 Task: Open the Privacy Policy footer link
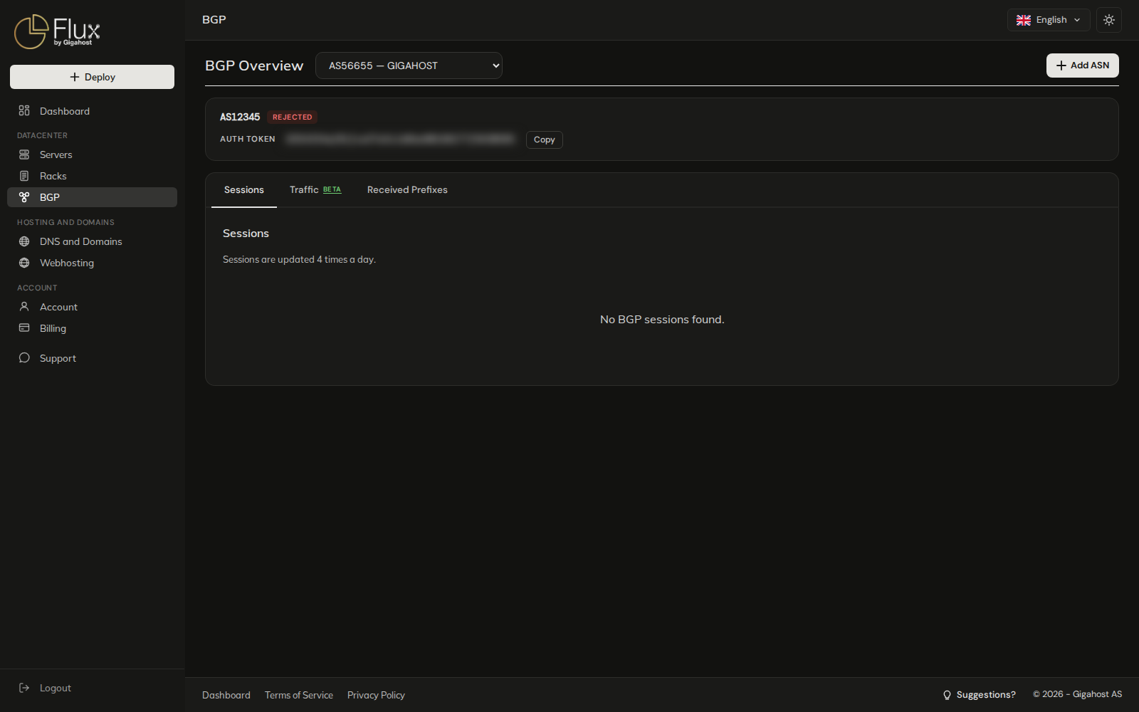(376, 695)
